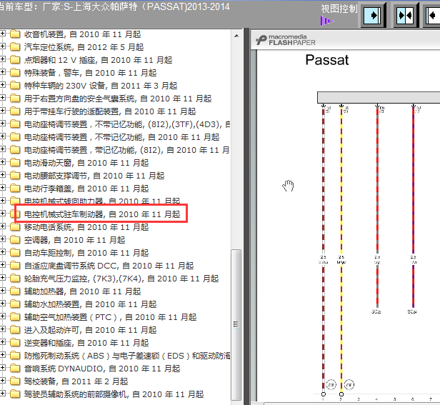Select 特种车辆的 230V 设备 entry

click(101, 86)
